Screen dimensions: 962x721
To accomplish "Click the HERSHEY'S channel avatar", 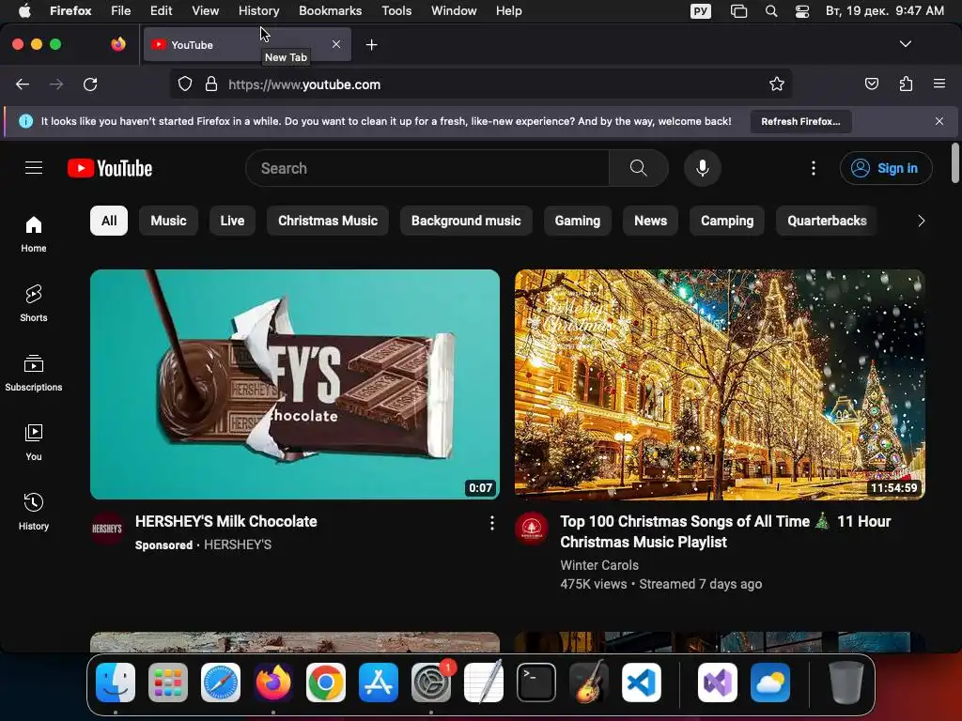I will click(107, 529).
